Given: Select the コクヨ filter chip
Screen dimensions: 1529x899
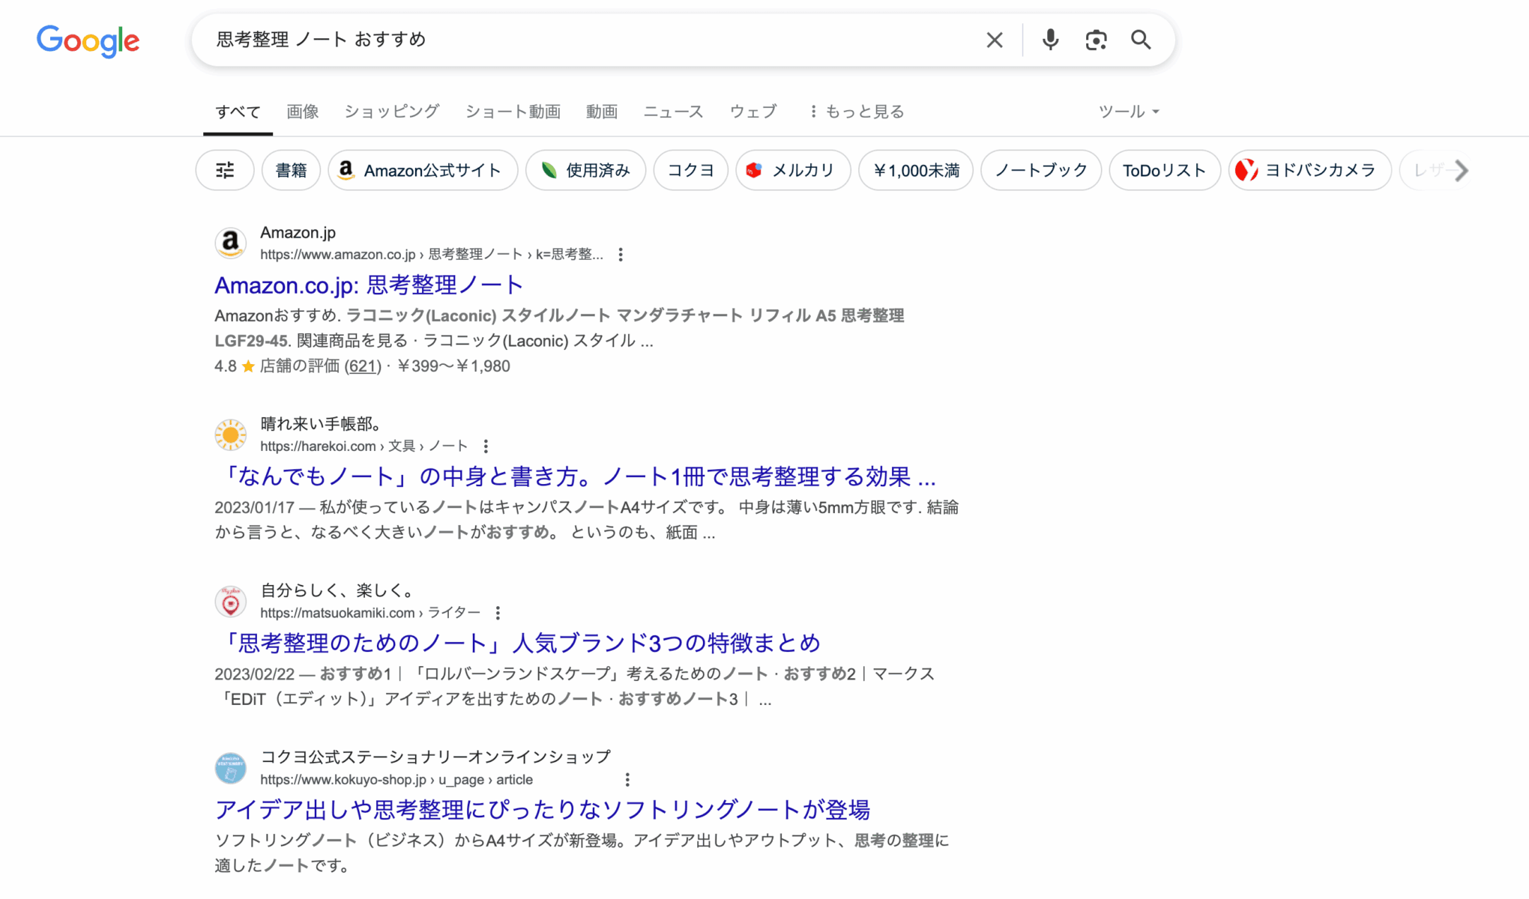Looking at the screenshot, I should coord(690,171).
